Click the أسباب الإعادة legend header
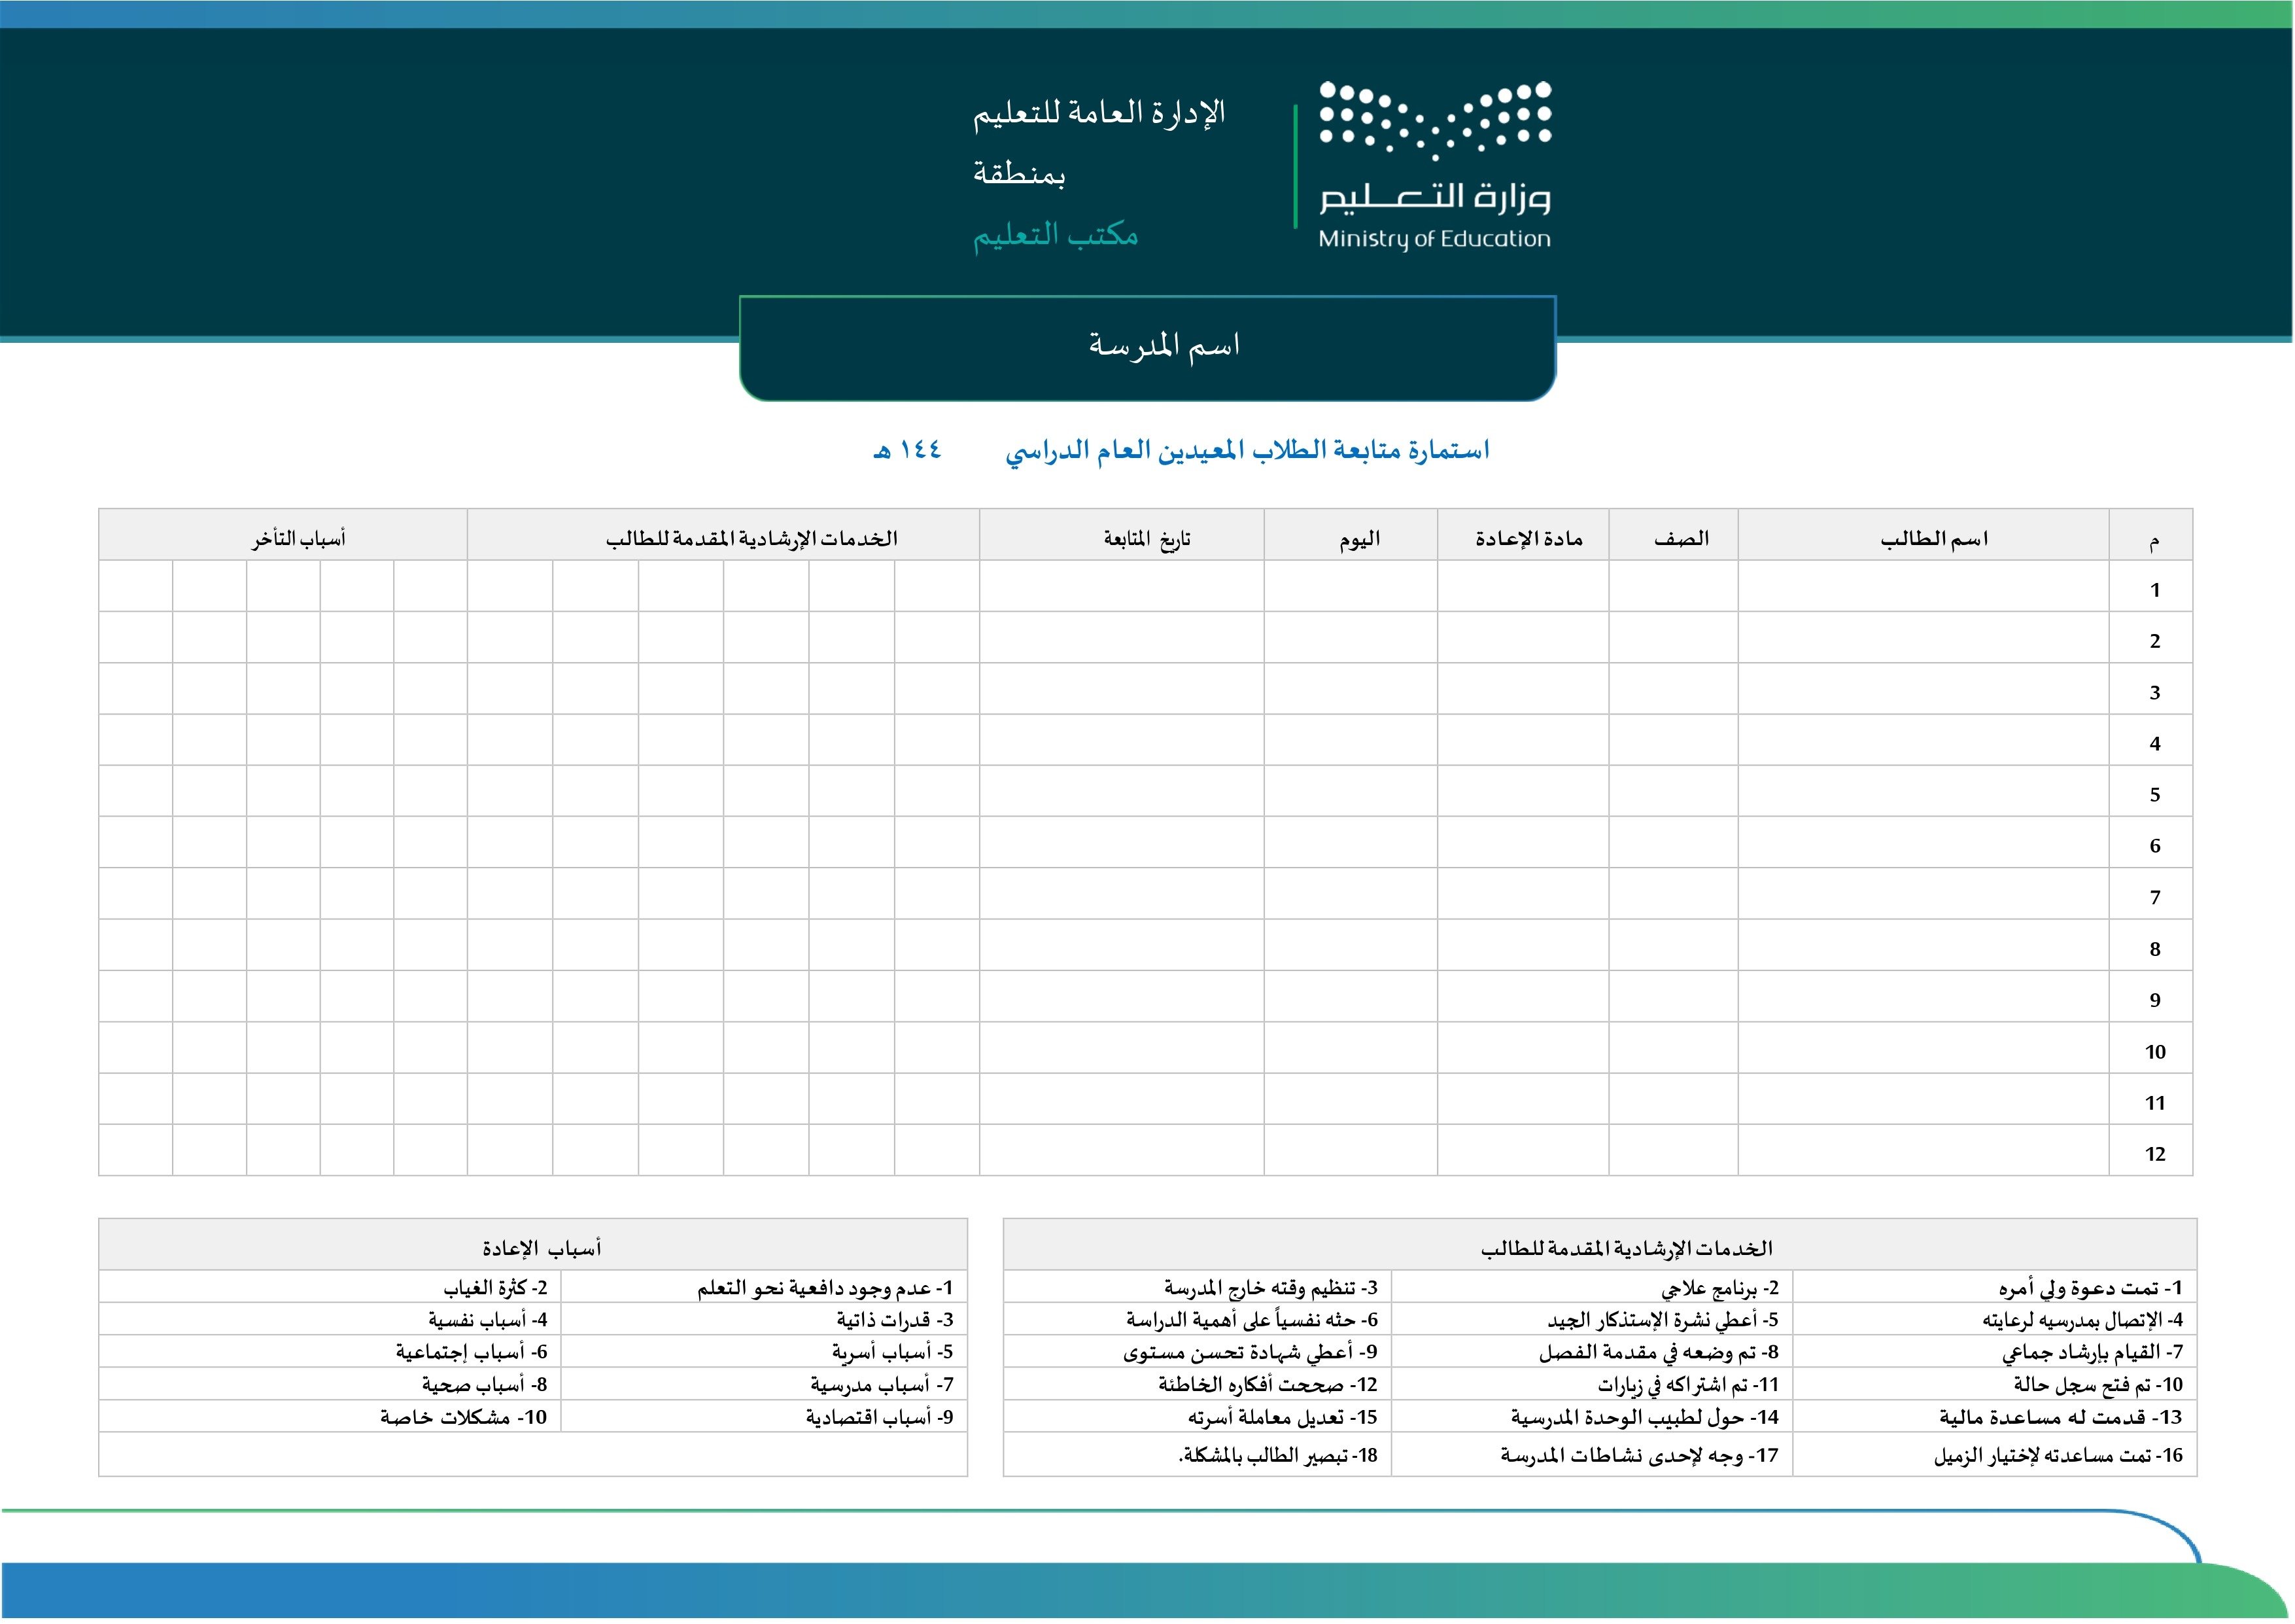The image size is (2295, 1624). tap(541, 1248)
